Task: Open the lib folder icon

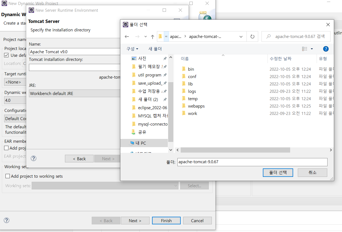Action: pyautogui.click(x=184, y=84)
